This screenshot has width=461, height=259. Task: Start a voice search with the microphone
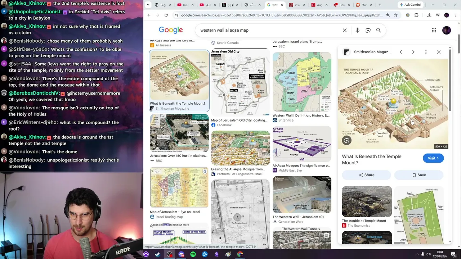coord(357,30)
